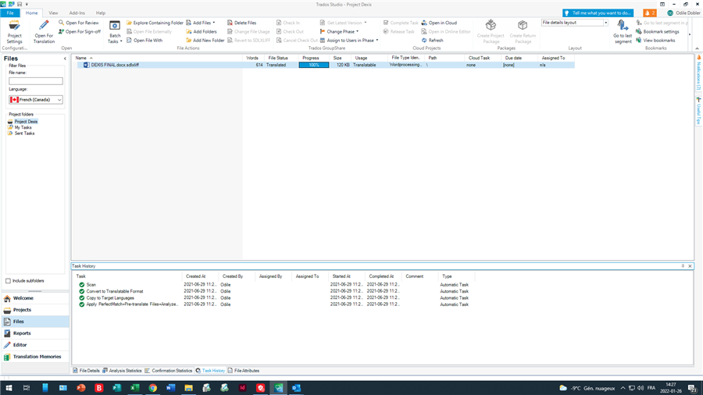The width and height of the screenshot is (703, 395).
Task: Open the Batch Tasks menu
Action: click(x=115, y=32)
